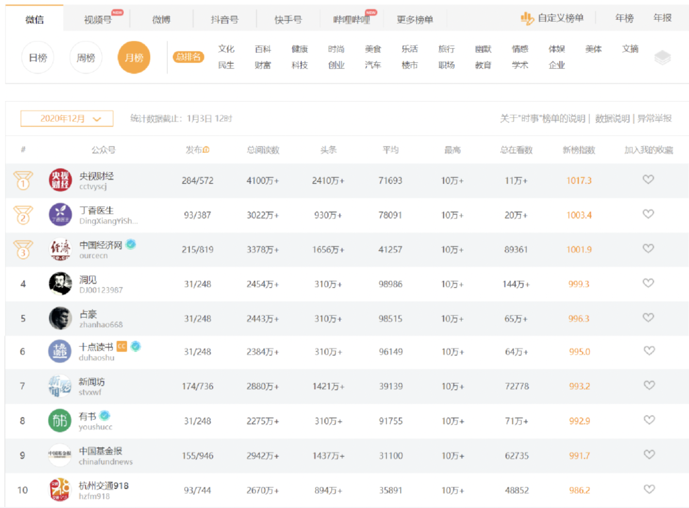Viewport: 689px width, 508px height.
Task: Select the 周榜 weekly ranking button
Action: coord(86,57)
